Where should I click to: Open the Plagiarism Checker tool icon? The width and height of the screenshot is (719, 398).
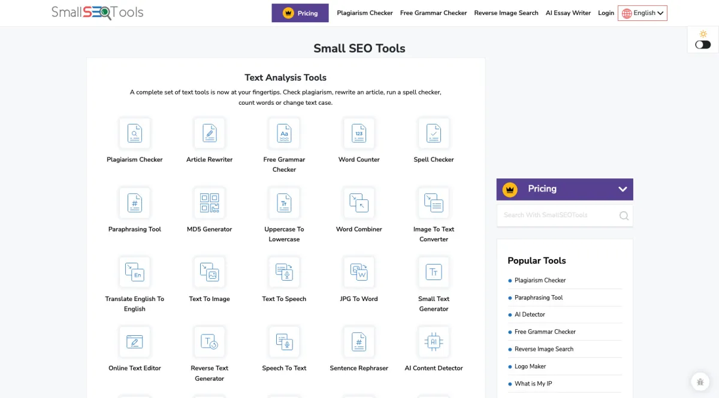pos(135,133)
